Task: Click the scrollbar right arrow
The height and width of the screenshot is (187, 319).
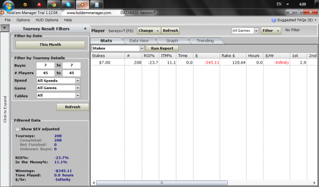Action: [314, 183]
